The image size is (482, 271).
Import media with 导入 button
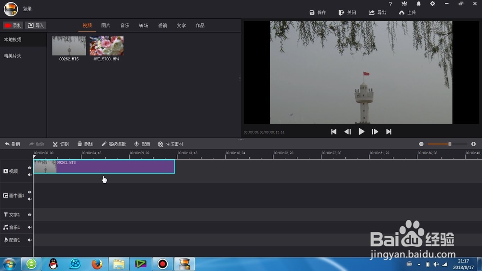point(36,26)
